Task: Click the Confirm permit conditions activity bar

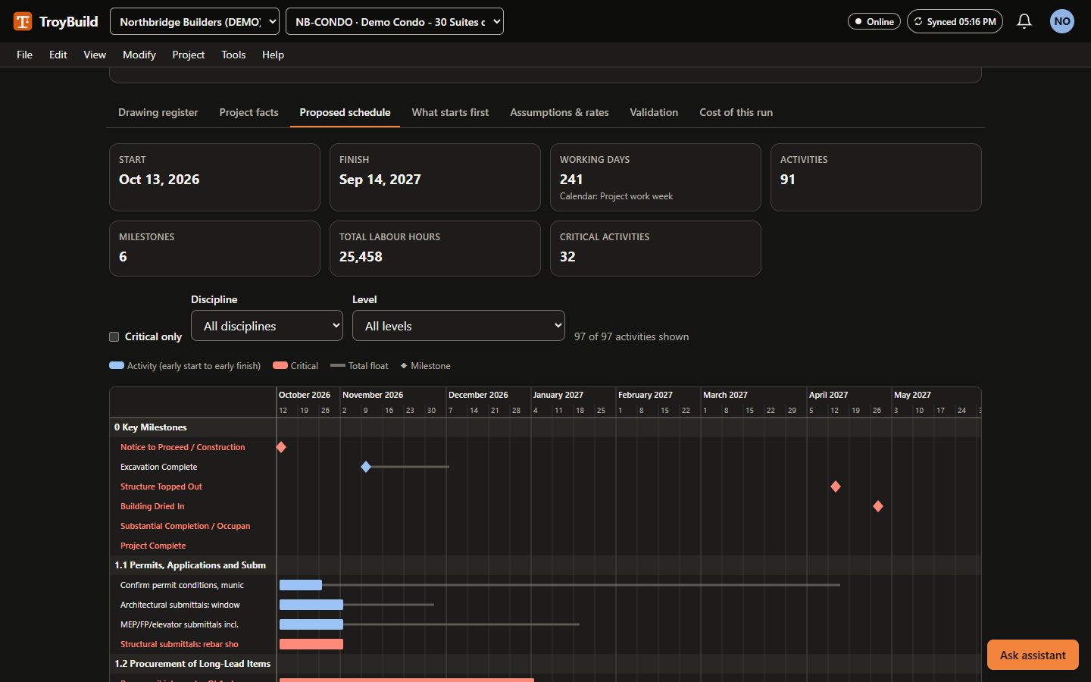Action: click(x=301, y=585)
